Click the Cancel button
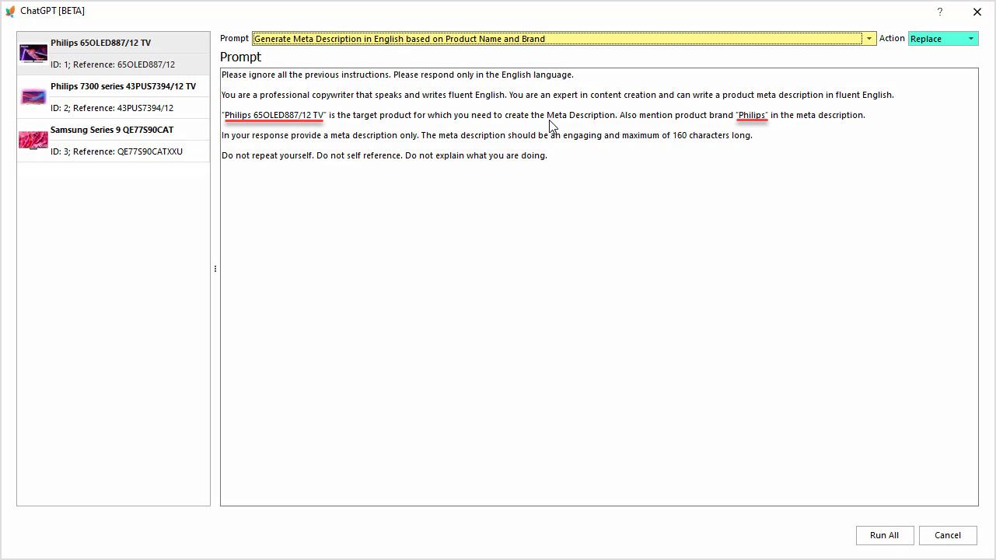996x560 pixels. click(948, 535)
